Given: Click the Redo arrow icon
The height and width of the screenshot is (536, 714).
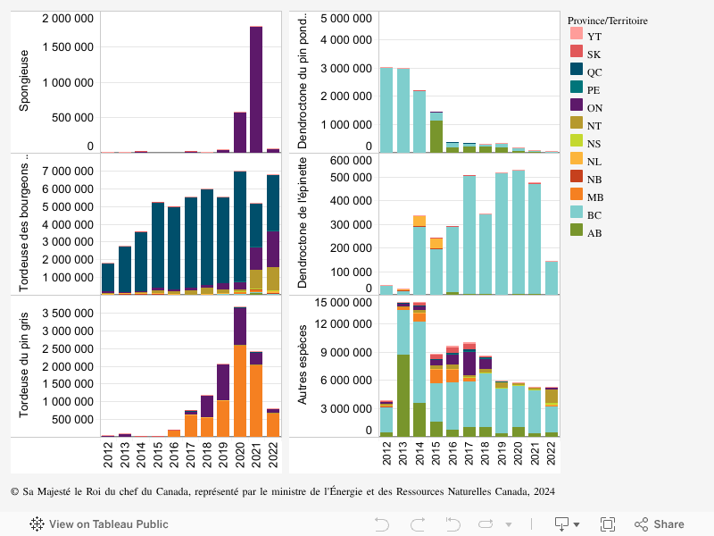Looking at the screenshot, I should pyautogui.click(x=418, y=524).
